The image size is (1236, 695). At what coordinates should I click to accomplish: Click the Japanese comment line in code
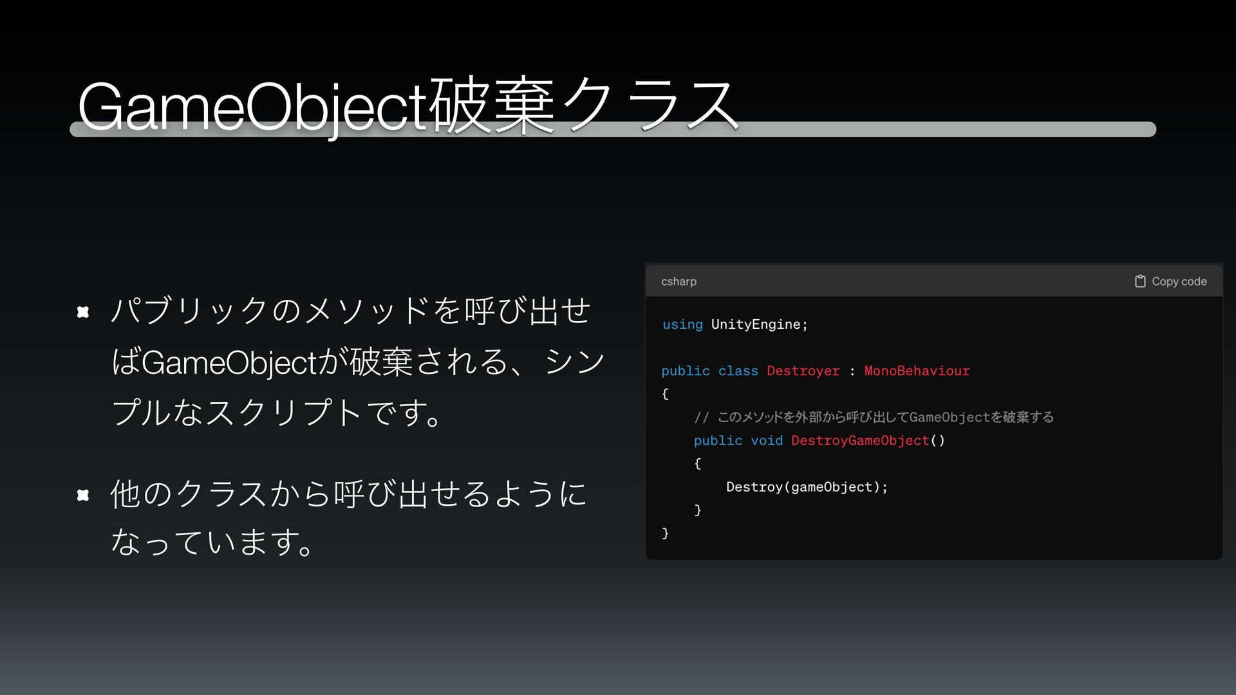(x=874, y=417)
